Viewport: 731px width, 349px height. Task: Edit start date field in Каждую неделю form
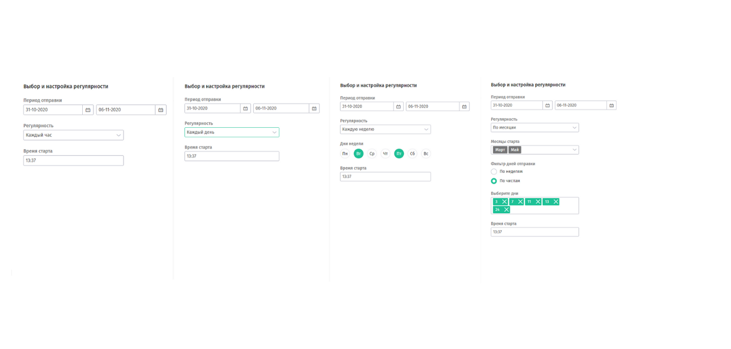click(x=367, y=106)
